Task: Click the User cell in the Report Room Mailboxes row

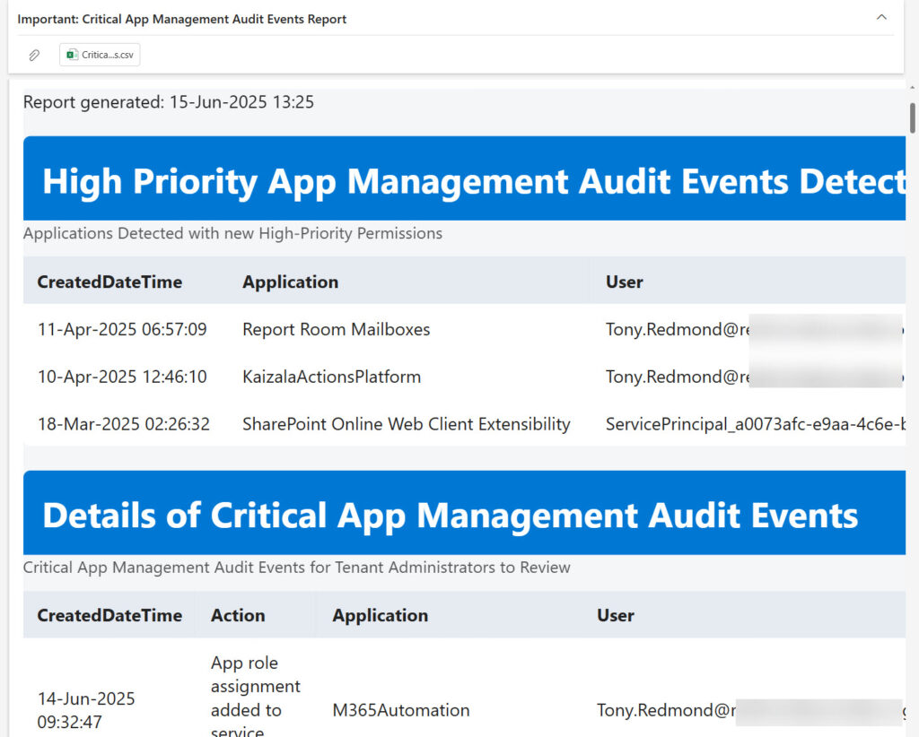Action: tap(755, 329)
